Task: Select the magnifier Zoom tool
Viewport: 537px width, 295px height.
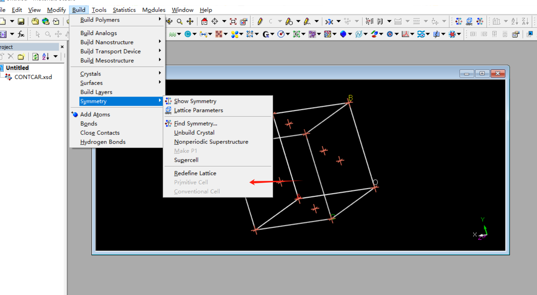Action: coord(180,21)
